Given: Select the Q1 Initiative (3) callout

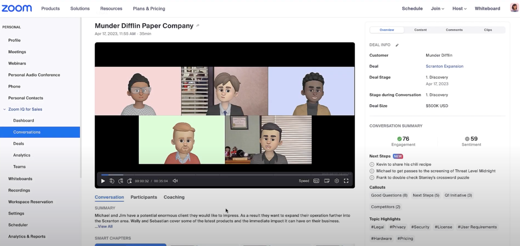Looking at the screenshot, I should (458, 195).
